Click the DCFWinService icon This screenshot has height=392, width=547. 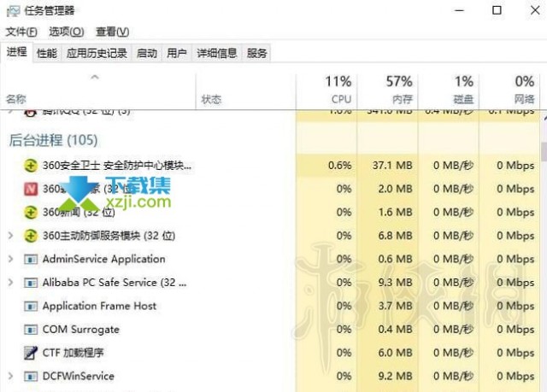(31, 377)
